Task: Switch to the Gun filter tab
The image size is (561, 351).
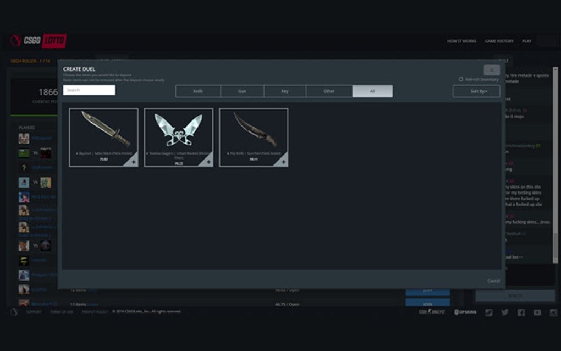Action: pyautogui.click(x=241, y=91)
